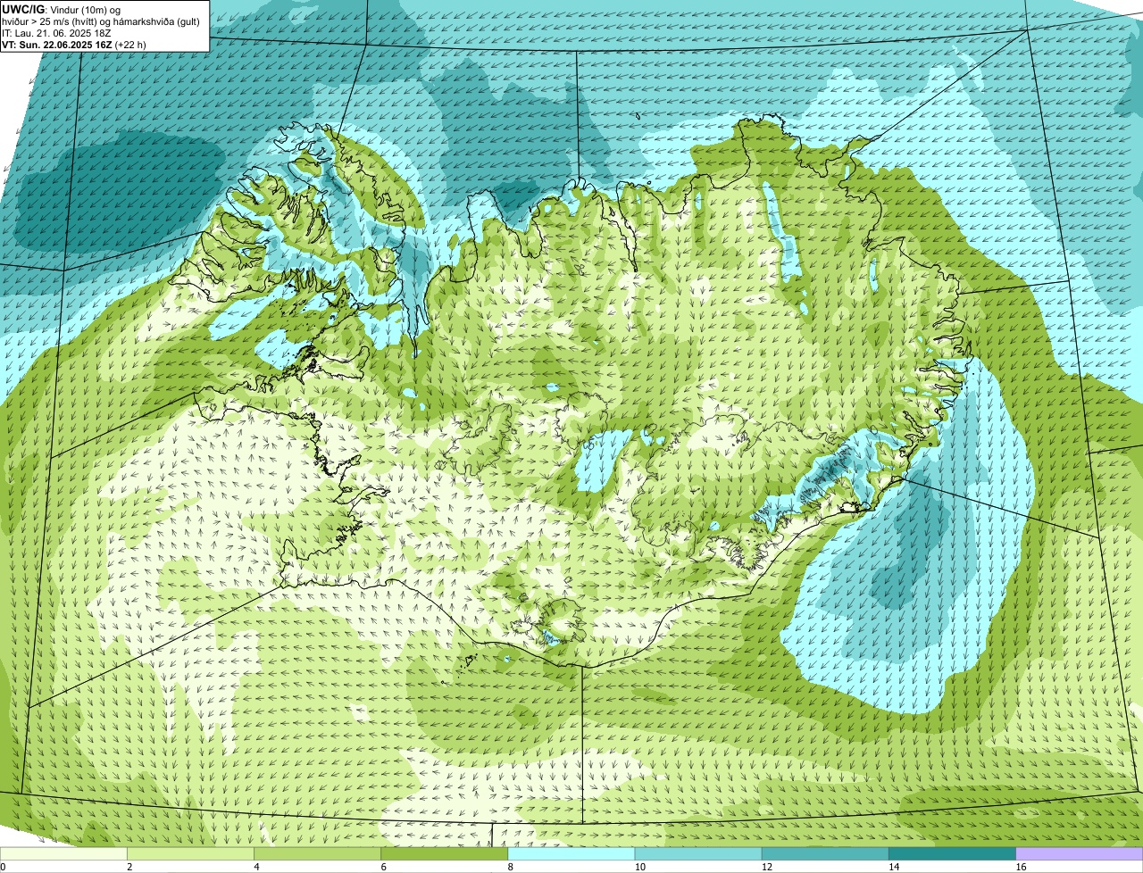The width and height of the screenshot is (1143, 873).
Task: Select the 12–14 m/s teal scale segment
Action: (x=825, y=854)
